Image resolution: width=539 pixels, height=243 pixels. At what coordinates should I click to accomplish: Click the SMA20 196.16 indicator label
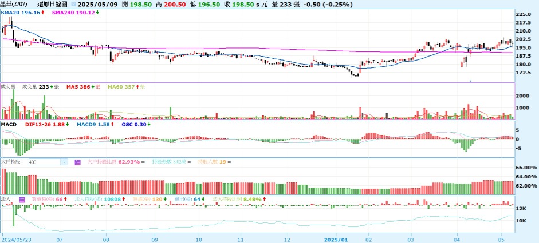(x=21, y=13)
